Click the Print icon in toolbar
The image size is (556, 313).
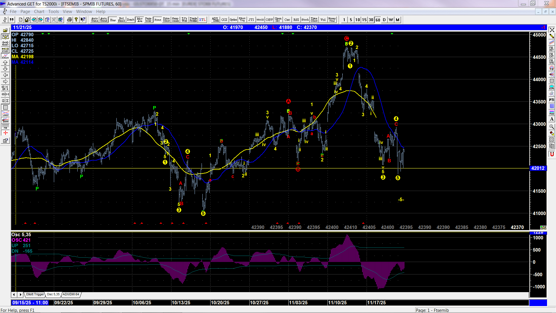[69, 20]
